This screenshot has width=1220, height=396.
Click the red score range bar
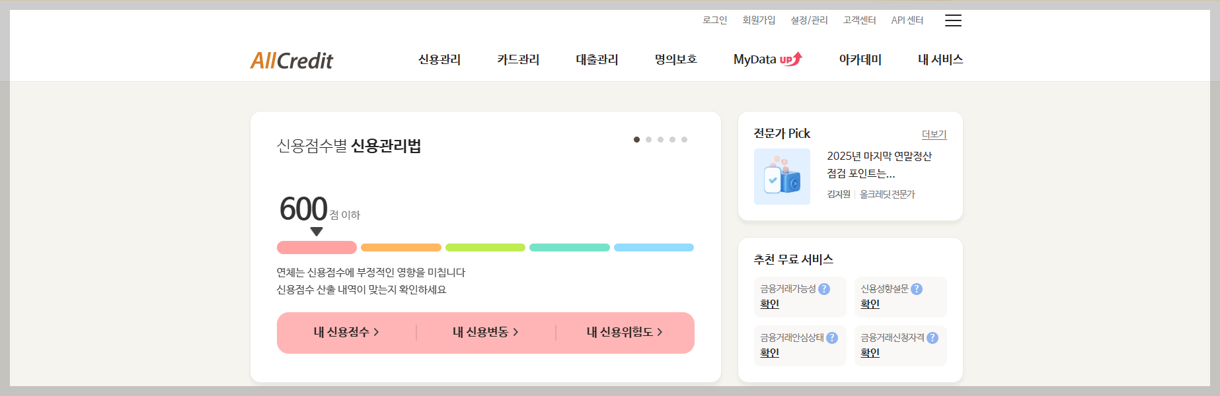[317, 247]
